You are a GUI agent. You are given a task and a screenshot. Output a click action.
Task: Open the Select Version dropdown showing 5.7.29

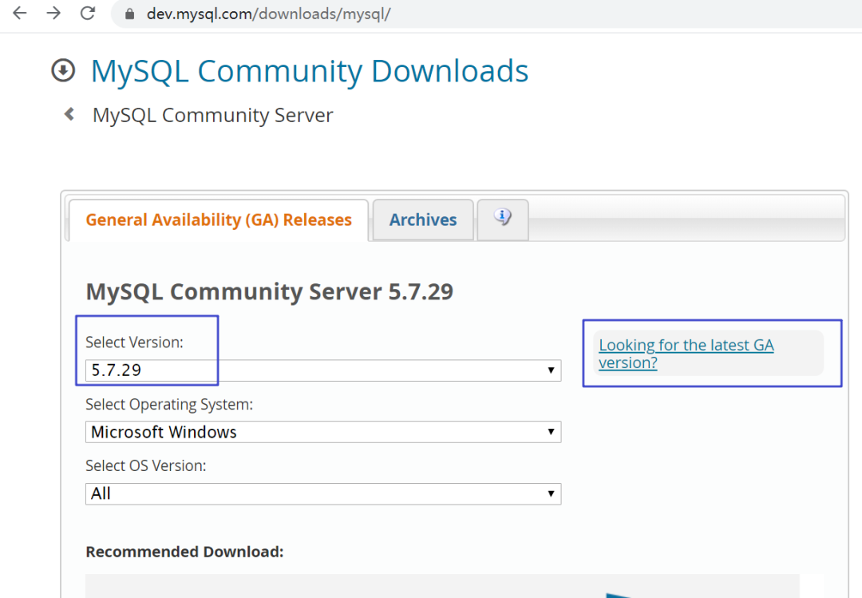323,370
